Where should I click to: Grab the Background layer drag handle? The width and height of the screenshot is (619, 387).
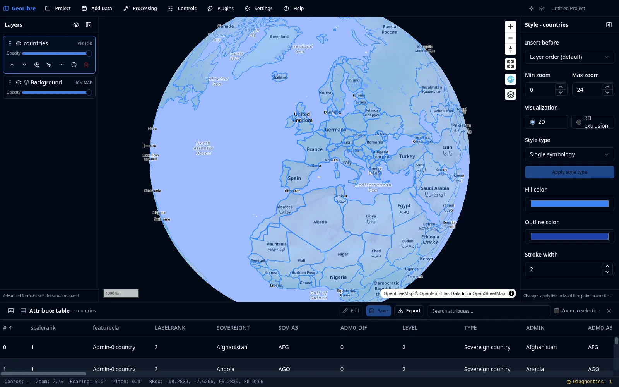pyautogui.click(x=10, y=82)
